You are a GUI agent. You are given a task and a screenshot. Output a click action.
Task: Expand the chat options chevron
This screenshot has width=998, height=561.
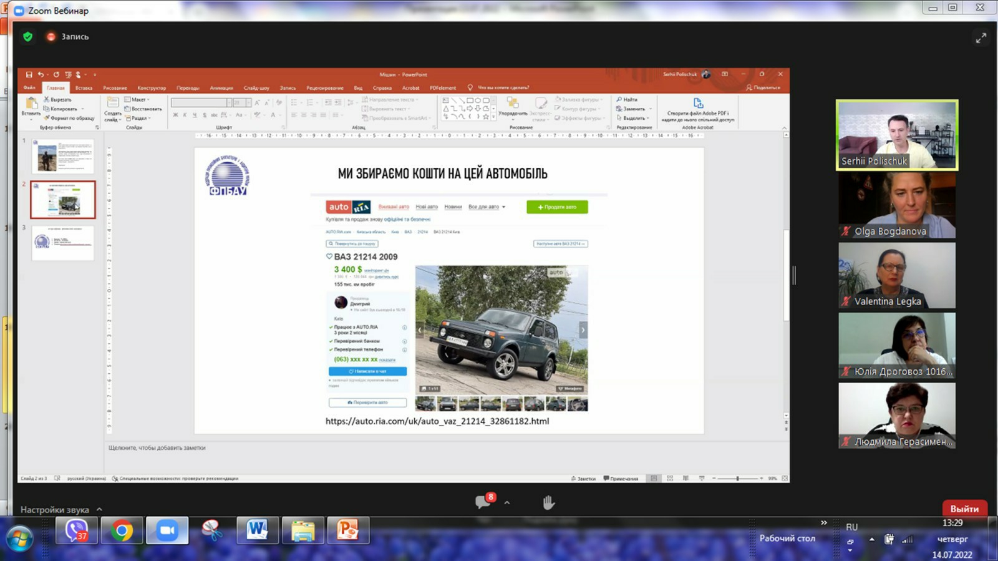tap(507, 503)
